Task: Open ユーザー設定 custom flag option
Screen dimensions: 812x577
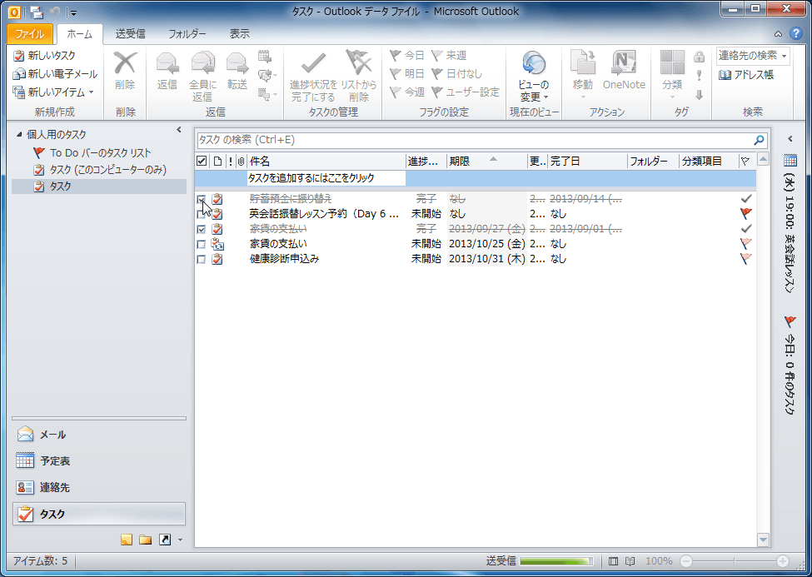Action: (466, 92)
